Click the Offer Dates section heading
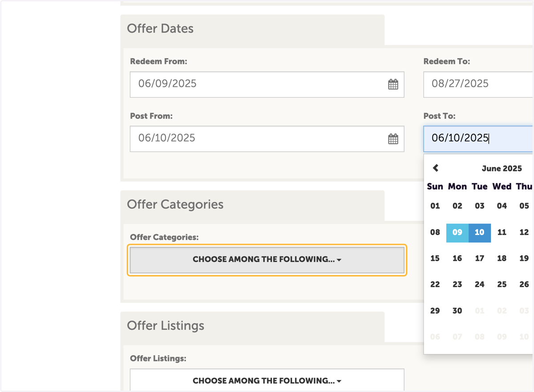534x392 pixels. tap(160, 28)
